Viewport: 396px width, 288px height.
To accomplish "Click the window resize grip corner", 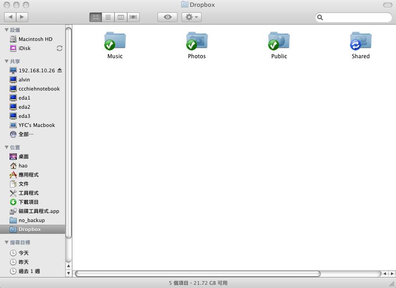I will [x=392, y=284].
